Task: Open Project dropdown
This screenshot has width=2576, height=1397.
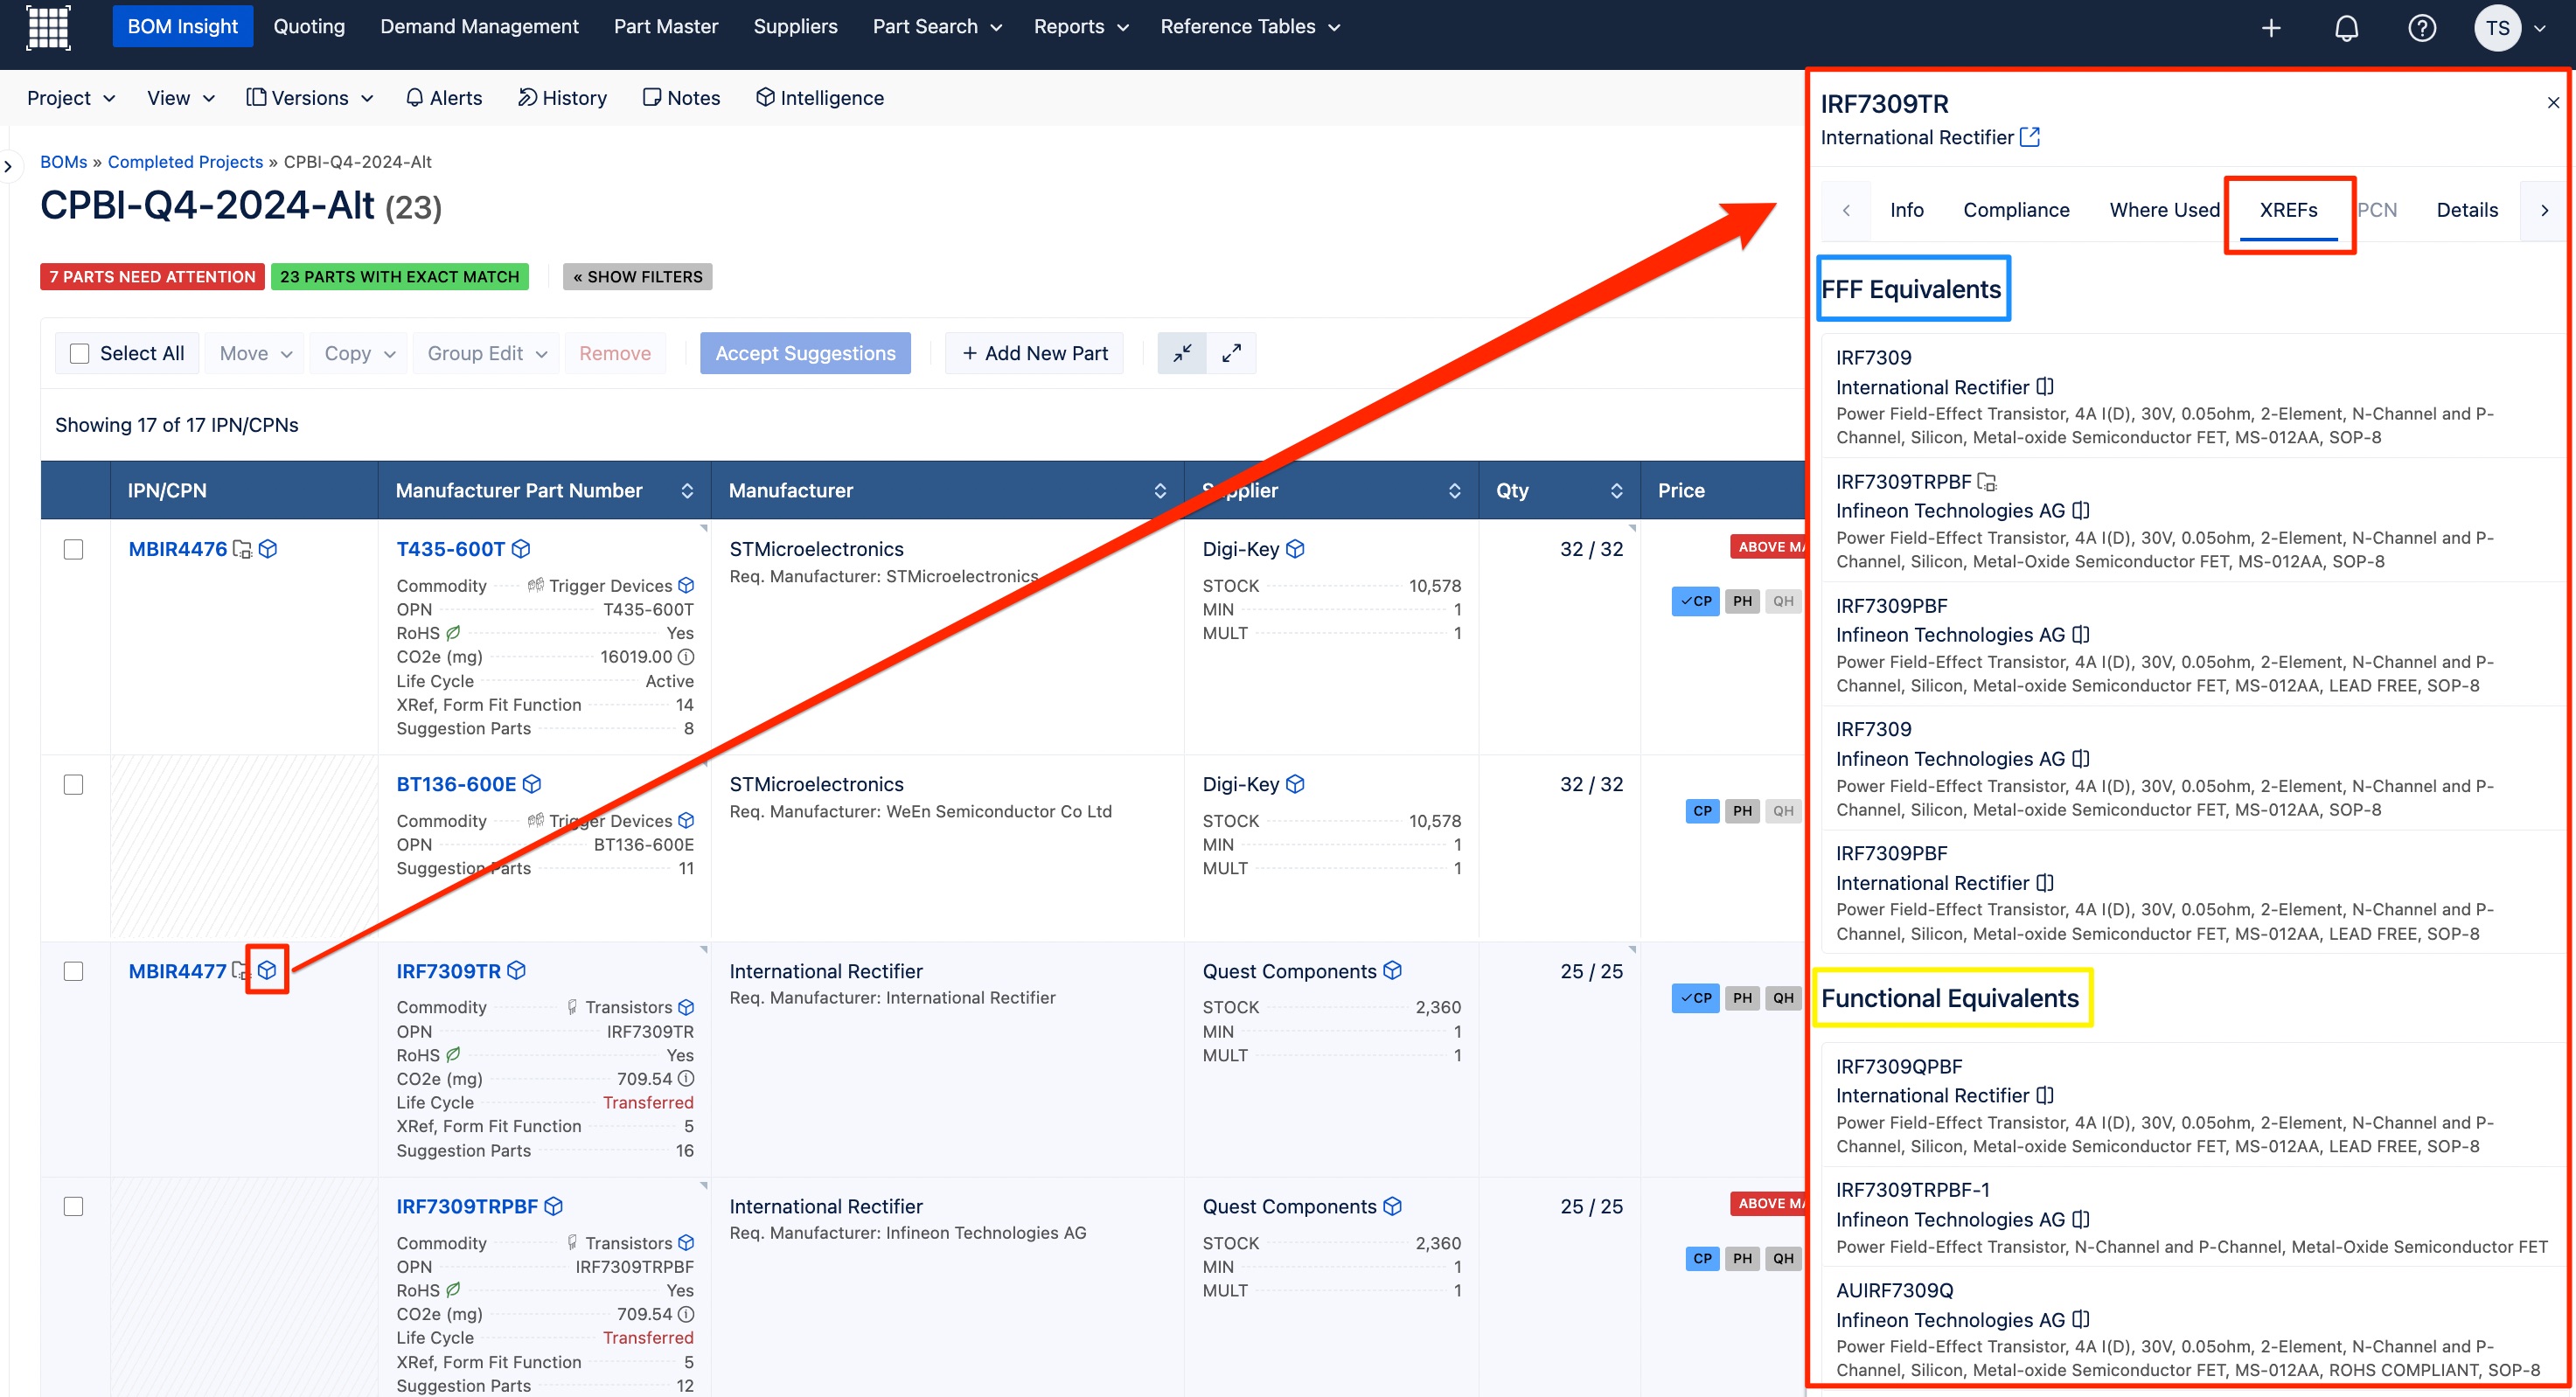Action: (71, 98)
